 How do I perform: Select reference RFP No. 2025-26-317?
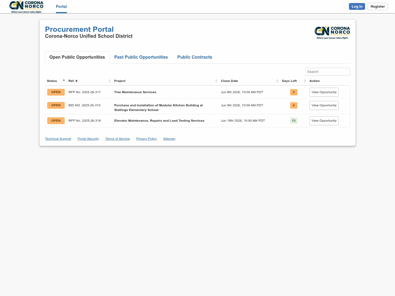(x=84, y=92)
